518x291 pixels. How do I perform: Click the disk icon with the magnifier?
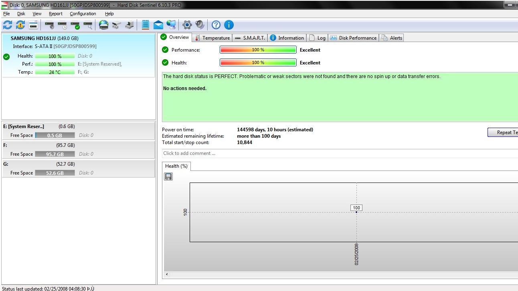(88, 25)
